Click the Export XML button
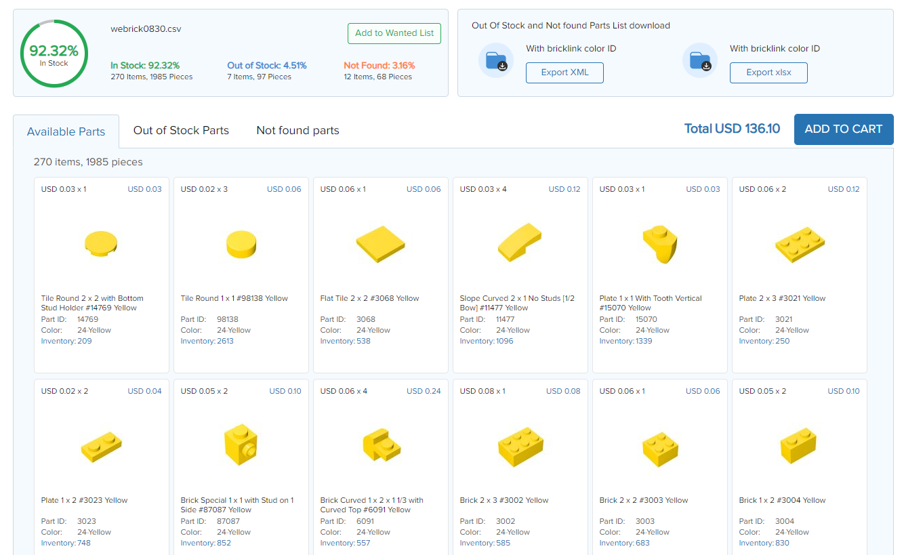The width and height of the screenshot is (904, 555). [564, 73]
